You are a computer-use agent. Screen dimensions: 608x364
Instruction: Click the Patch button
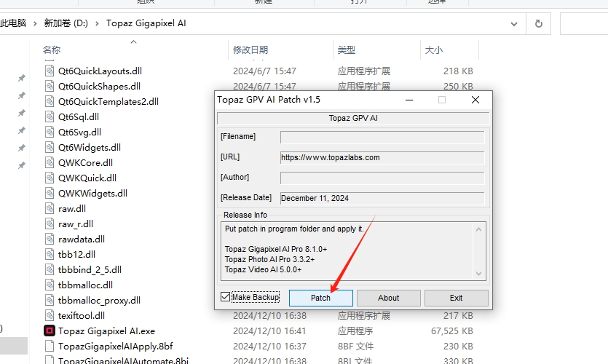(320, 298)
